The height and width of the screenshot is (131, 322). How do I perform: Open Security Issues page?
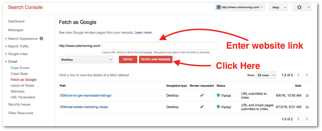click(19, 104)
